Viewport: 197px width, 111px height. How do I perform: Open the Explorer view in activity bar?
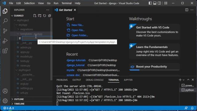[5, 11]
